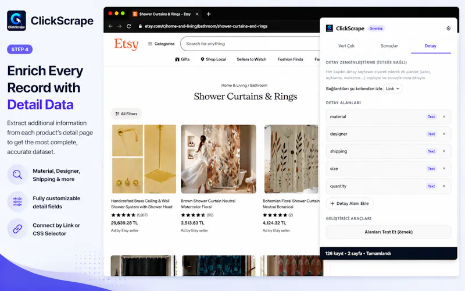Viewport: 465px width, 291px height.
Task: Change type badge of shipping field
Action: (431, 151)
